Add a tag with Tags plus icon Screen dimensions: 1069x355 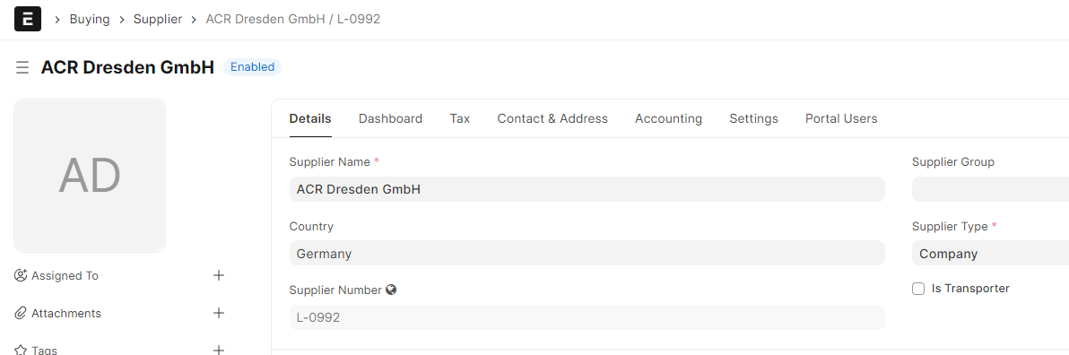click(219, 350)
